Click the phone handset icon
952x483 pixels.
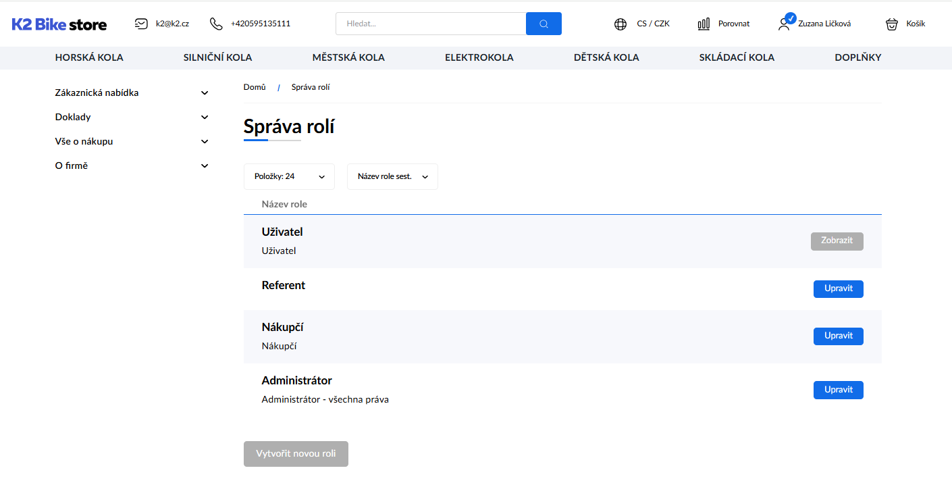click(216, 24)
